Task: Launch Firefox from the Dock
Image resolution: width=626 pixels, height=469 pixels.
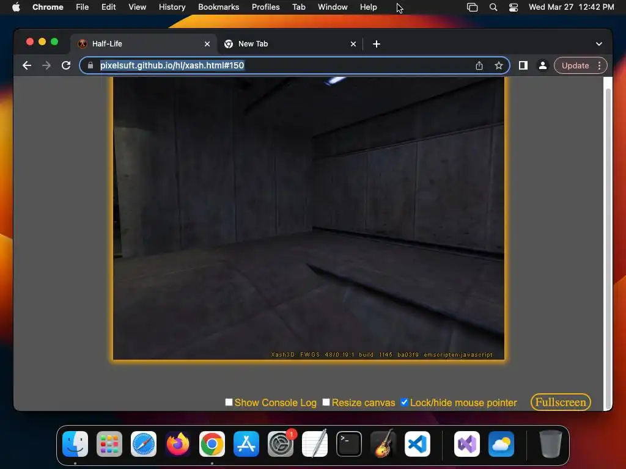Action: tap(178, 444)
